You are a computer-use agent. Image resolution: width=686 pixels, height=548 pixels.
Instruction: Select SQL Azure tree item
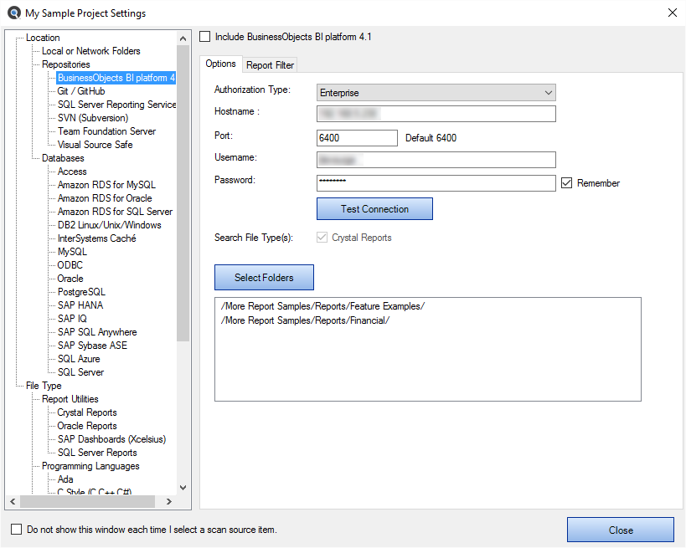(x=79, y=358)
